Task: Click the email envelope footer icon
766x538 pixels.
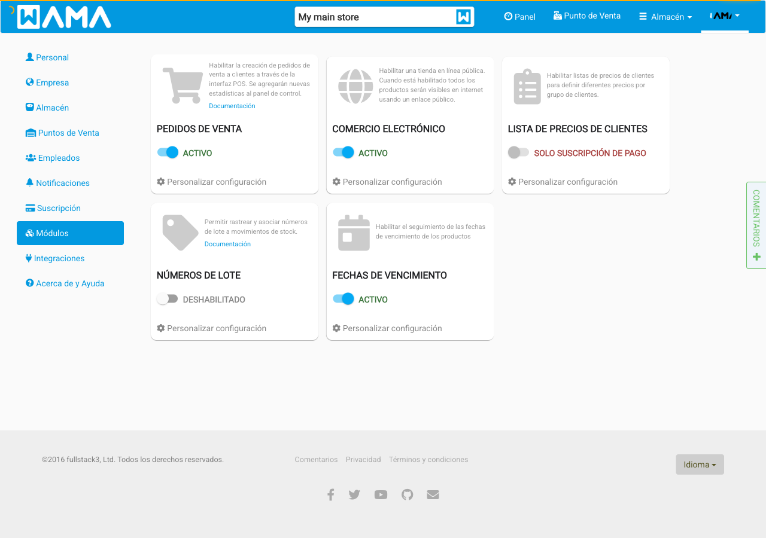Action: pyautogui.click(x=433, y=494)
